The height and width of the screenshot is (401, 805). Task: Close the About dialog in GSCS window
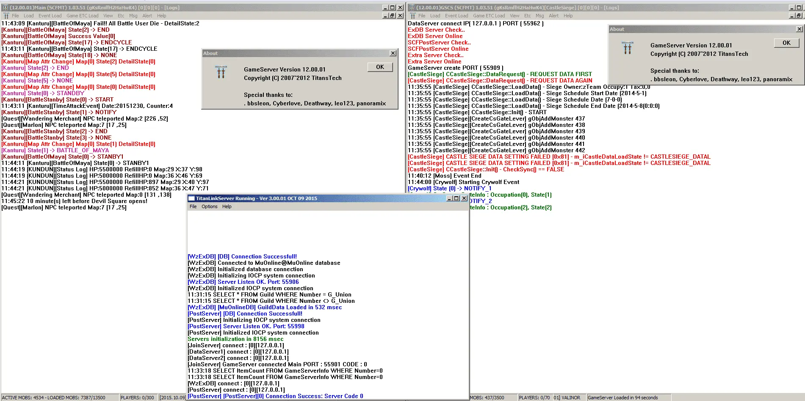[x=799, y=29]
